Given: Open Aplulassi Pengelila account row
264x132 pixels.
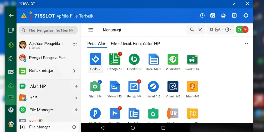Looking at the screenshot, I should [x=48, y=45].
